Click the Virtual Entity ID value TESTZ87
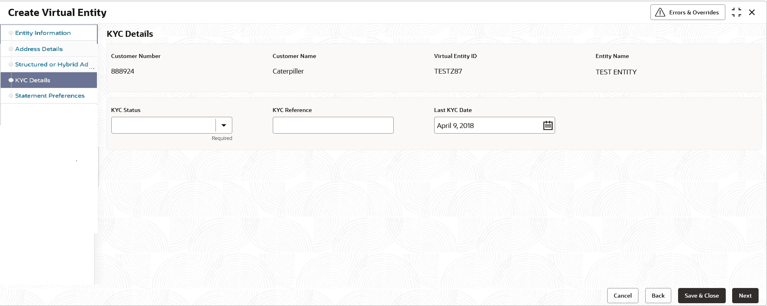Screen dimensions: 767x306 pyautogui.click(x=448, y=72)
